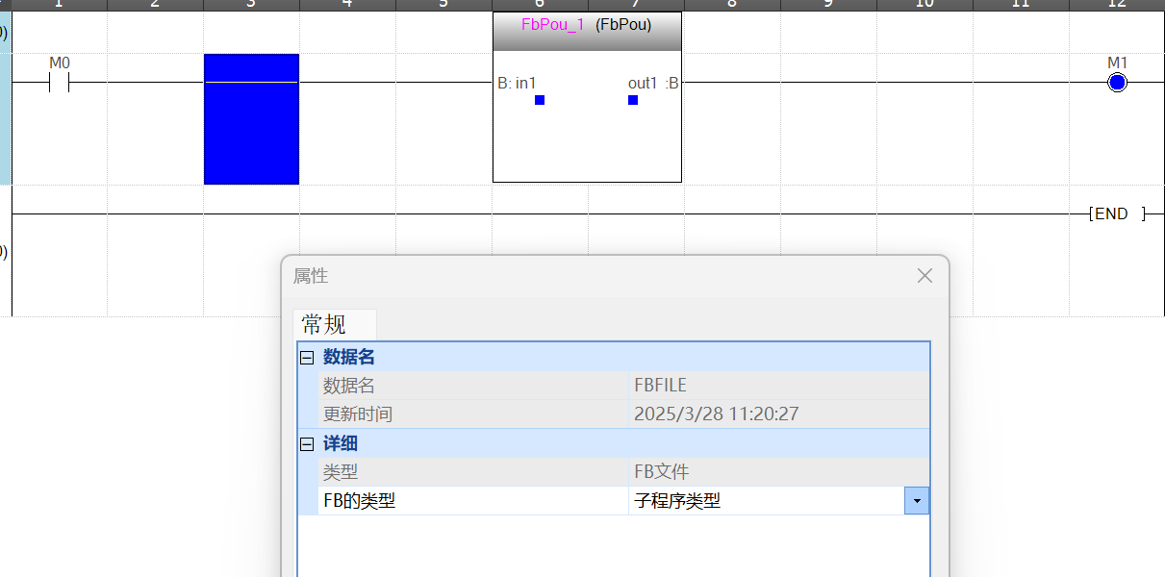1165x577 pixels.
Task: Click the M0 normally-open contact symbol
Action: [59, 83]
